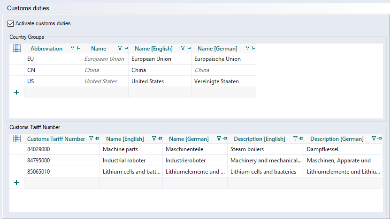The width and height of the screenshot is (390, 219).
Task: Click the green plus to add tariff number
Action: 16,183
